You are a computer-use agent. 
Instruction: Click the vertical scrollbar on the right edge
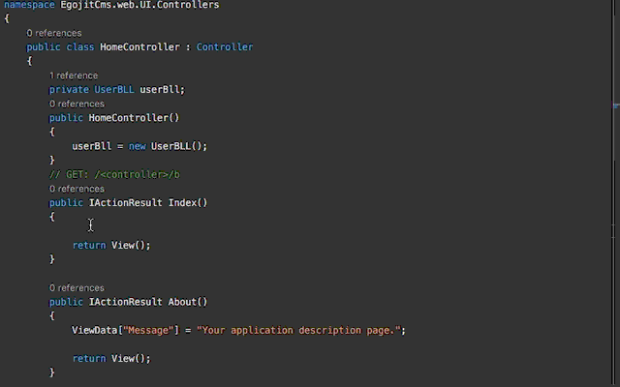click(615, 193)
